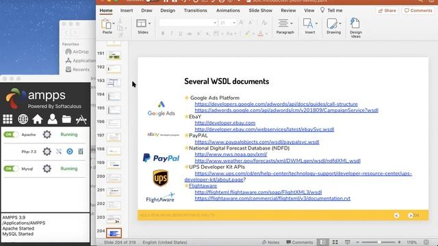Viewport: 438px width, 246px height.
Task: Select slide 197 thumbnail
Action: (x=114, y=137)
